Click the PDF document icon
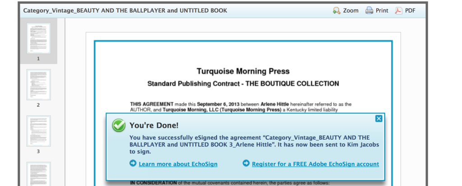Image resolution: width=462 pixels, height=186 pixels. (x=399, y=11)
